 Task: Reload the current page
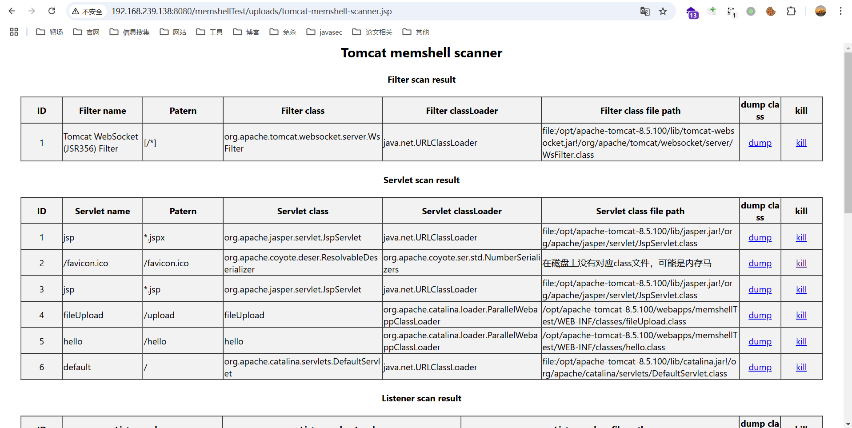pos(52,11)
